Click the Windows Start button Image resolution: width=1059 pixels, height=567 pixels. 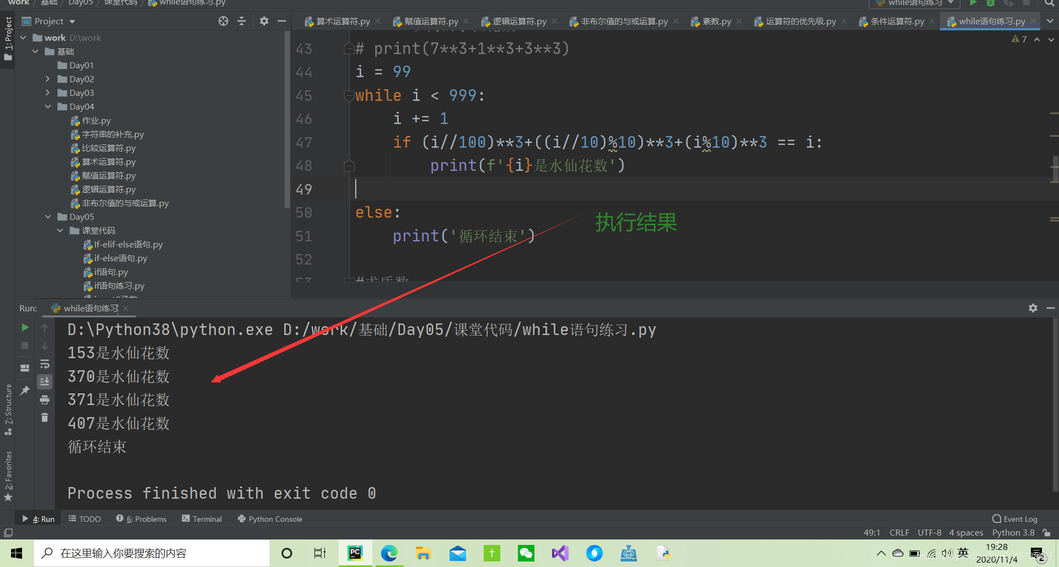click(17, 553)
